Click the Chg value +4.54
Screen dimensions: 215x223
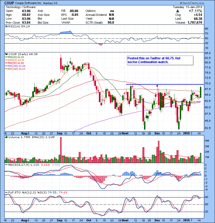tap(198, 15)
